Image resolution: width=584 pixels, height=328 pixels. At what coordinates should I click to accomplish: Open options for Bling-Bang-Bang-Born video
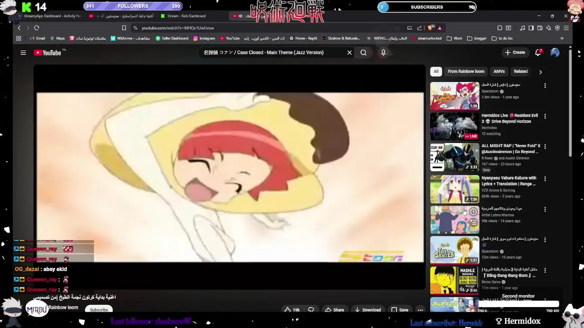coord(545,270)
